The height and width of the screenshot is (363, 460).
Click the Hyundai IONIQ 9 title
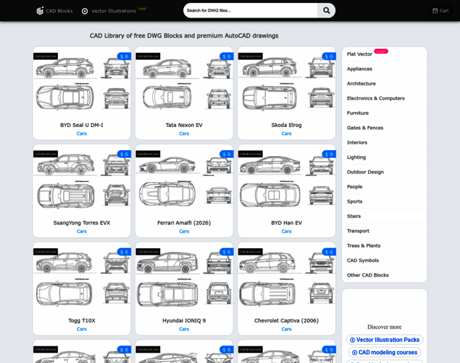[184, 321]
